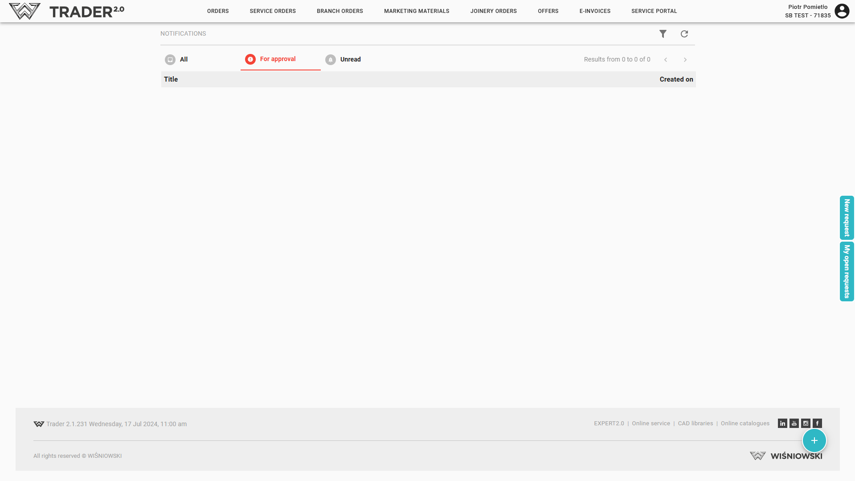The width and height of the screenshot is (855, 481).
Task: Open the Instagram social icon
Action: [x=806, y=423]
